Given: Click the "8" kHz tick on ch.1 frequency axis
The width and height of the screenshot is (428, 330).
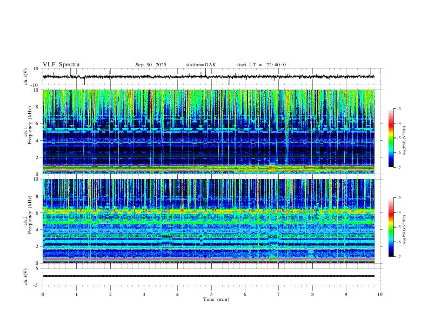Looking at the screenshot, I should [37, 107].
